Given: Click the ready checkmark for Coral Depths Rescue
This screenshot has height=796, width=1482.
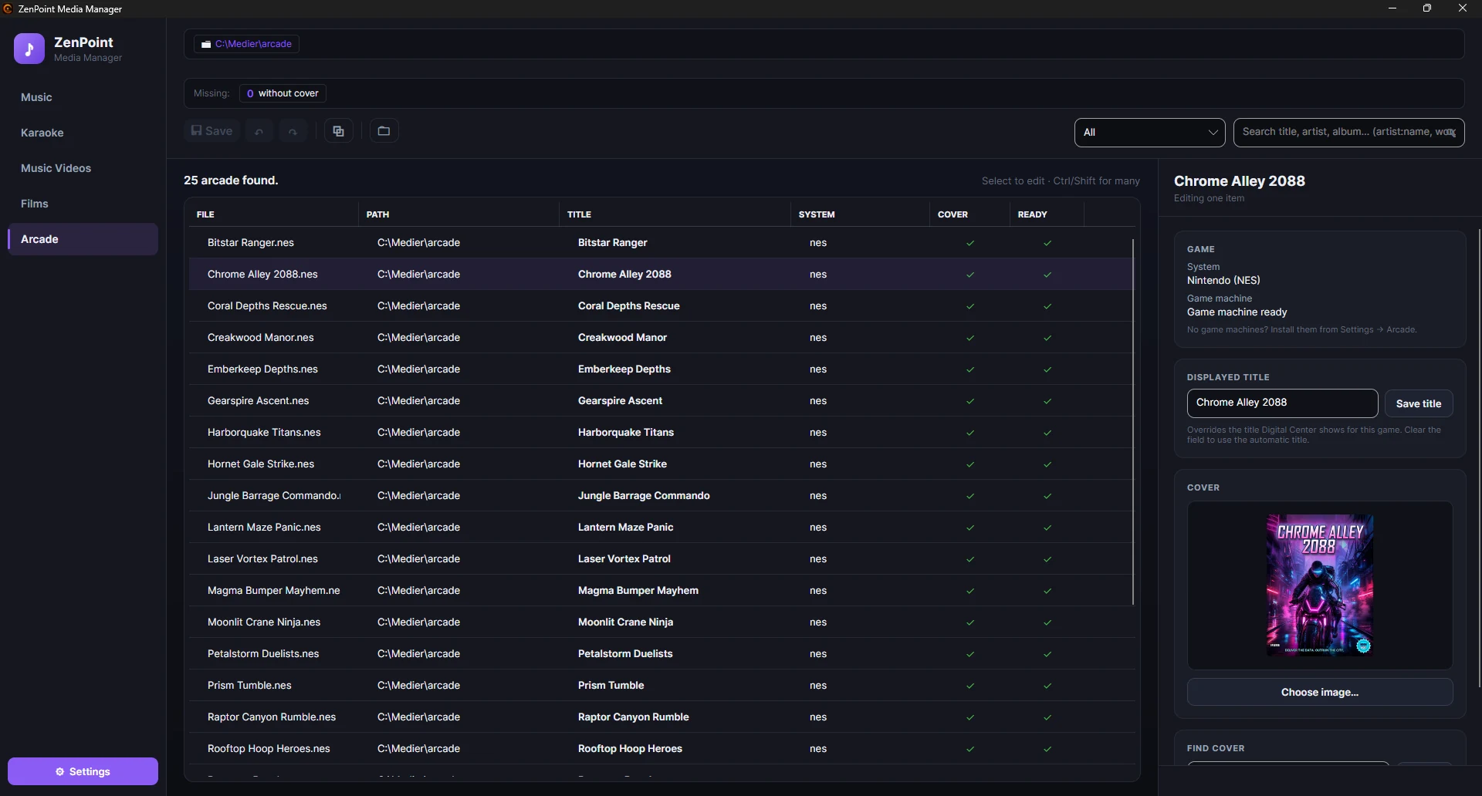Looking at the screenshot, I should [x=1047, y=306].
